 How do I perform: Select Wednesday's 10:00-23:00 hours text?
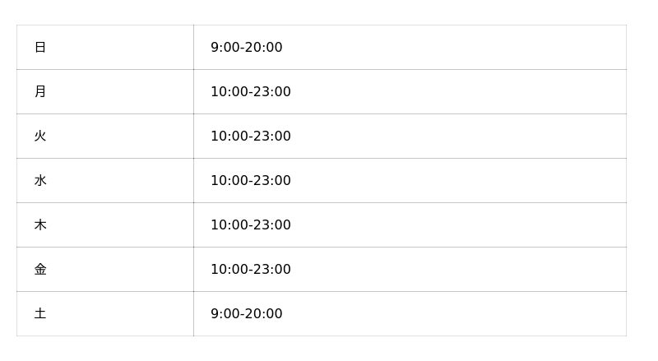tap(250, 181)
